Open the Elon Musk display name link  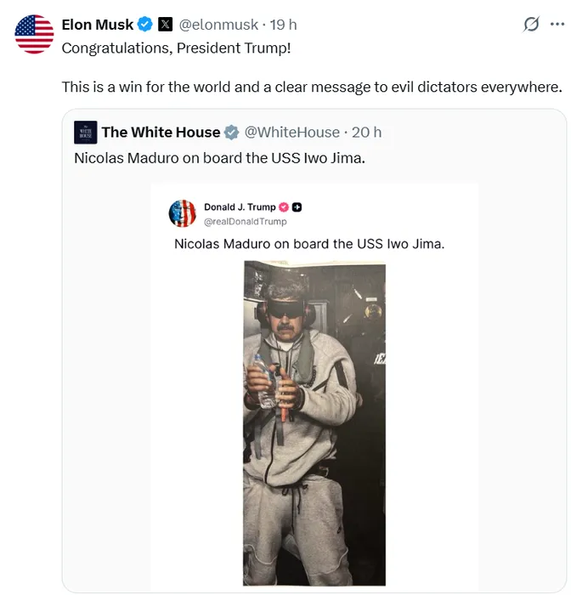[98, 25]
